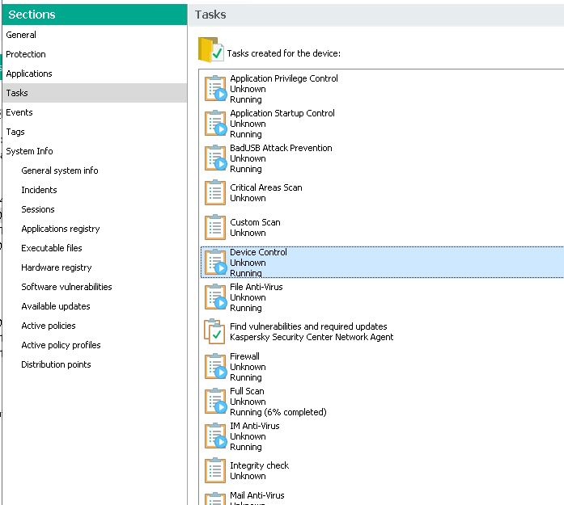Click the Custom Scan task icon
564x505 pixels.
coord(215,227)
